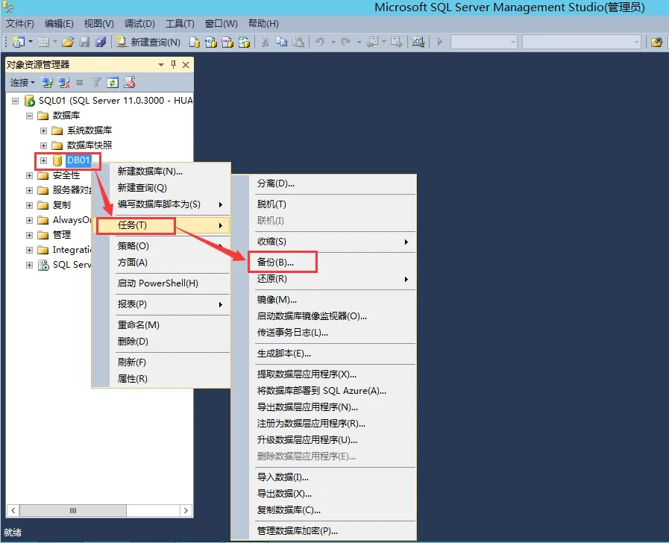Viewport: 669px width, 543px height.
Task: Click the Copy icon in toolbar
Action: 282,42
